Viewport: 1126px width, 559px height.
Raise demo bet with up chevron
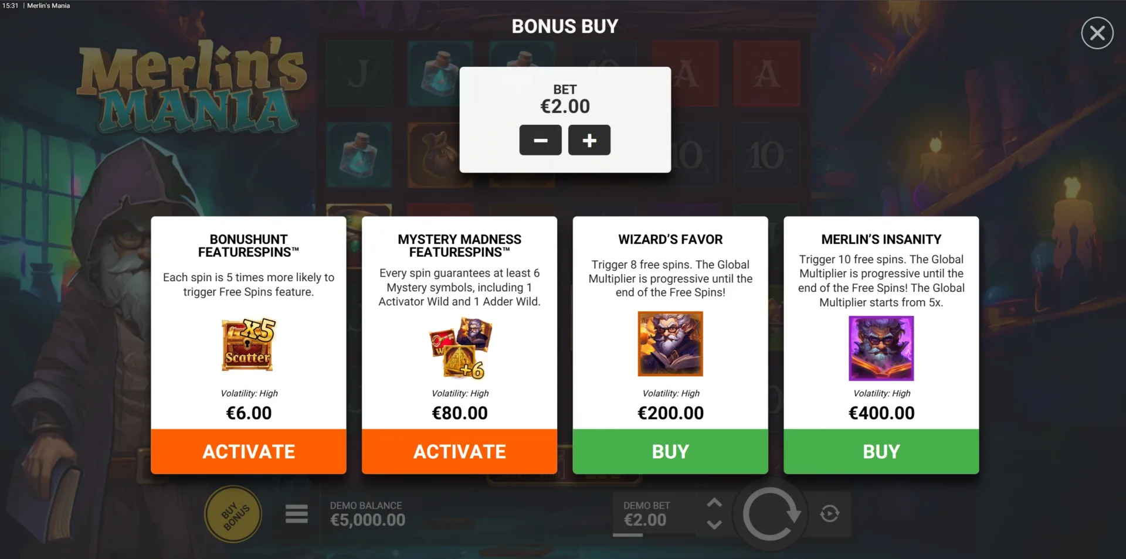coord(714,503)
